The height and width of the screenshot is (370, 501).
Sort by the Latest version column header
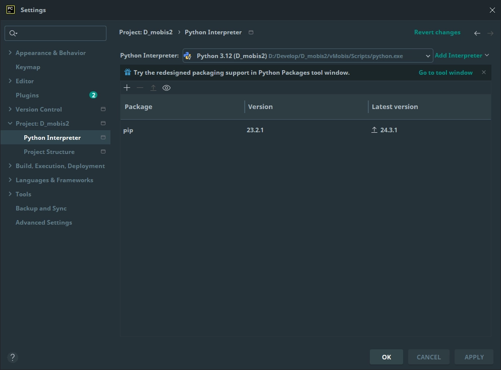coord(429,107)
